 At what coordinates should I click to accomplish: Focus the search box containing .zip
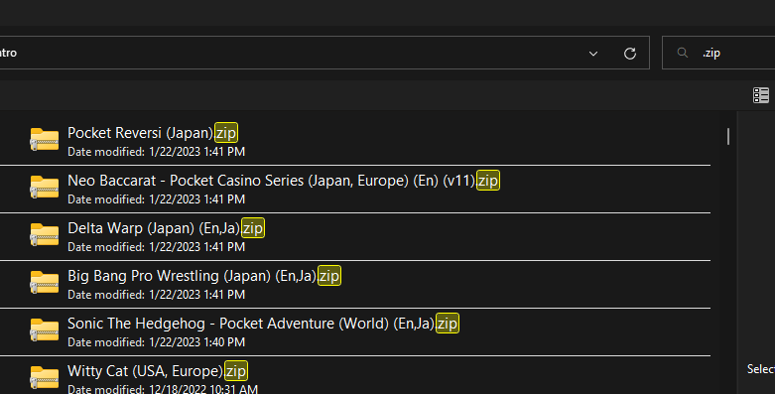tap(719, 53)
